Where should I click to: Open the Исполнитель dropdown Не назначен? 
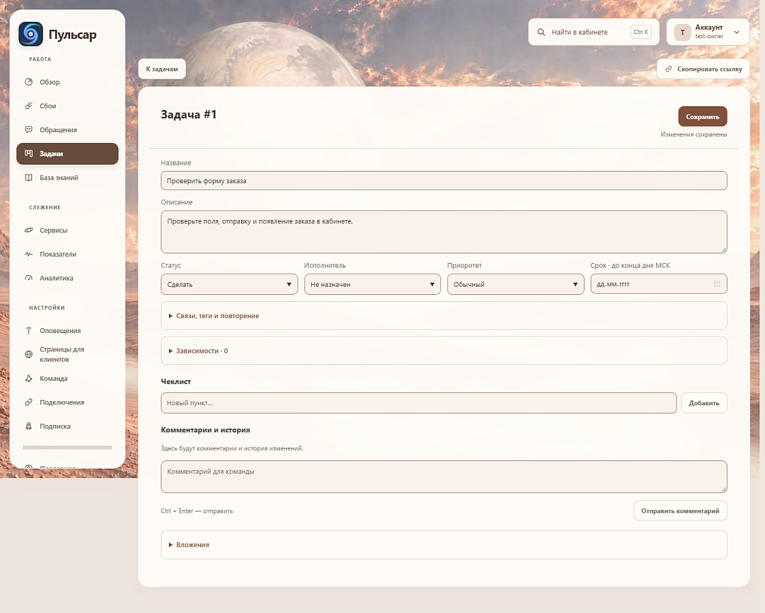372,284
